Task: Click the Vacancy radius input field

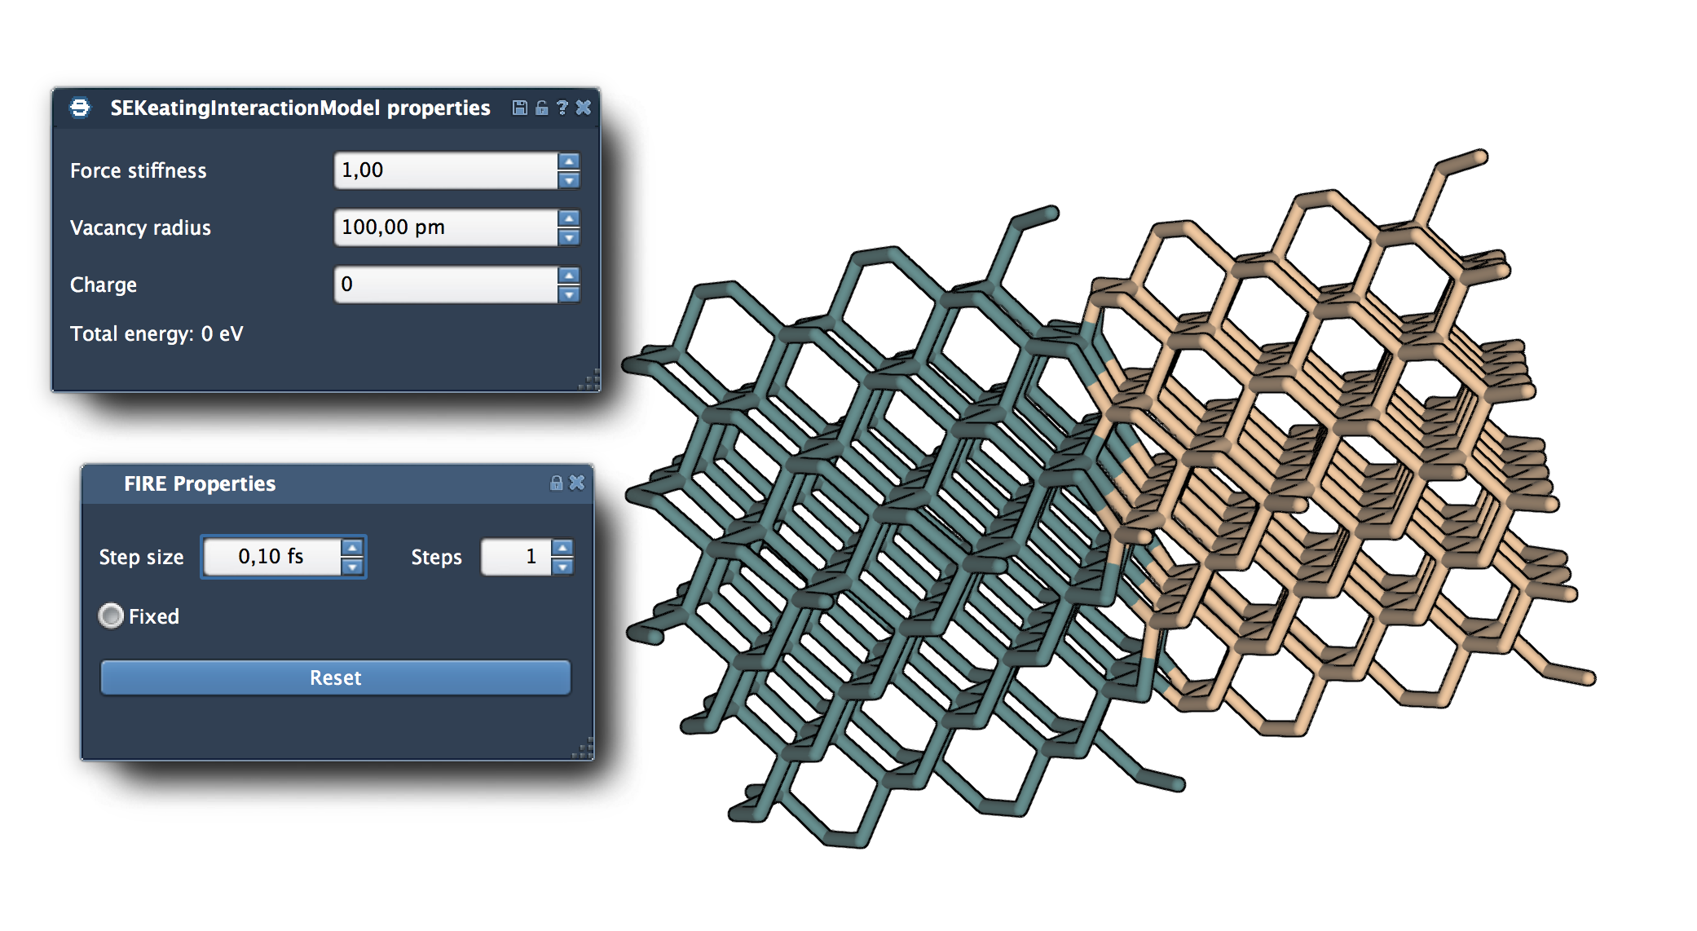Action: click(445, 227)
